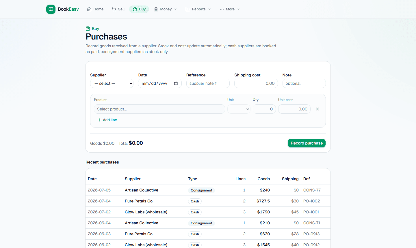
Task: Focus the optional Note field
Action: [304, 83]
